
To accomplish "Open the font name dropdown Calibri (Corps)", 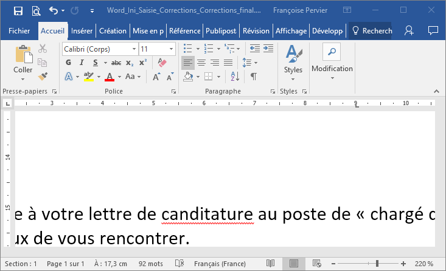I will pyautogui.click(x=100, y=49).
